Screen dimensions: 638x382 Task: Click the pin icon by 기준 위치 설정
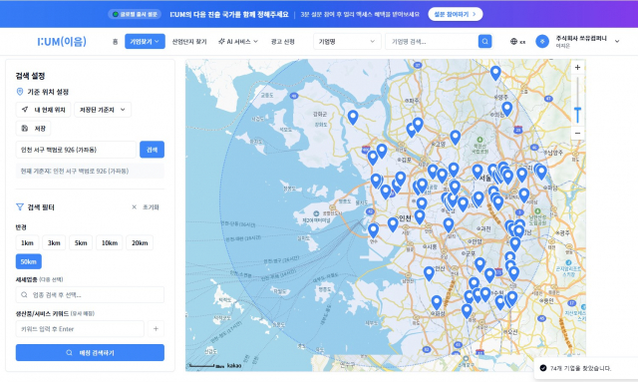(20, 92)
